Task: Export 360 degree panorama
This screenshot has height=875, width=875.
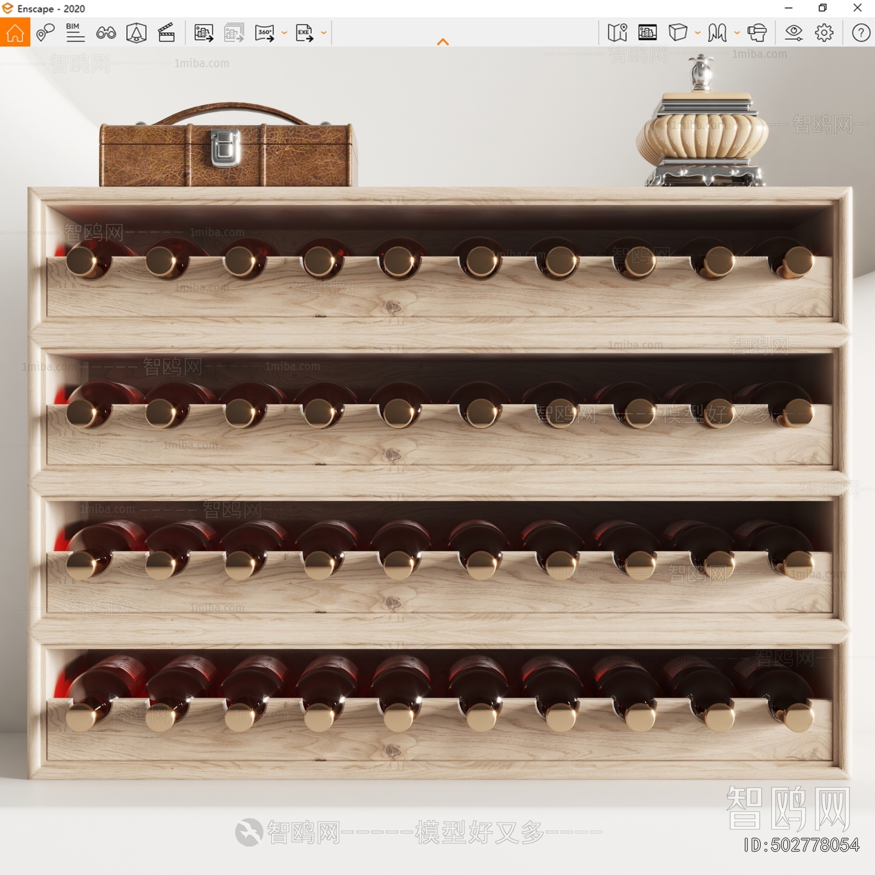Action: 265,33
